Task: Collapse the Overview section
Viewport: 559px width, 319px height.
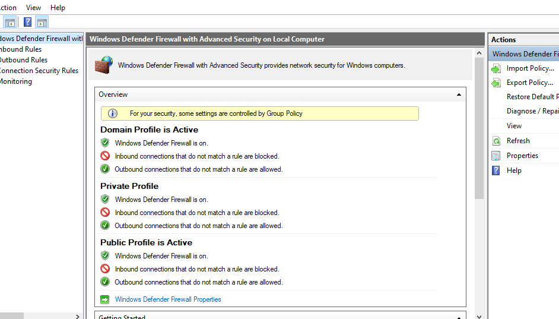Action: point(459,94)
